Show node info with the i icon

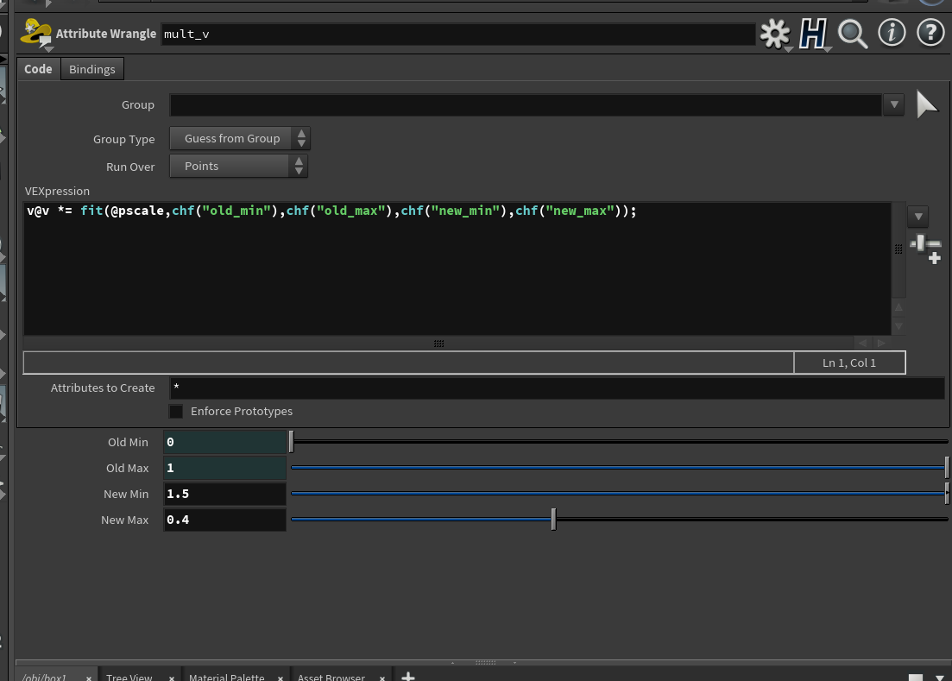pos(892,33)
